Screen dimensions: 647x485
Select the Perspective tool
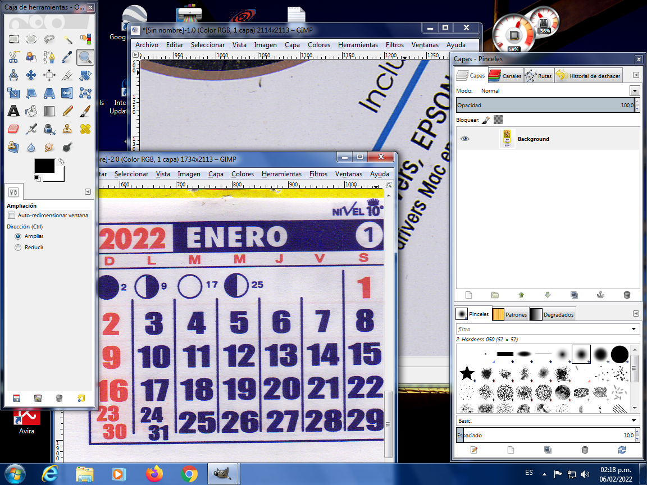point(49,93)
